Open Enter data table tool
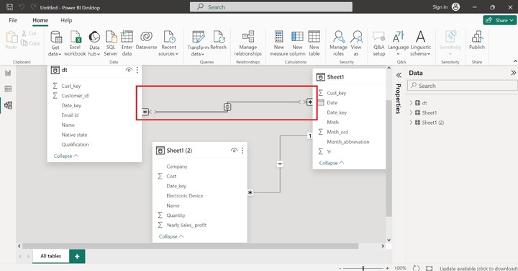The image size is (518, 271). click(x=127, y=43)
